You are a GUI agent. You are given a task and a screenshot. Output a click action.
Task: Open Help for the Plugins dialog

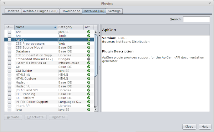point(205,127)
